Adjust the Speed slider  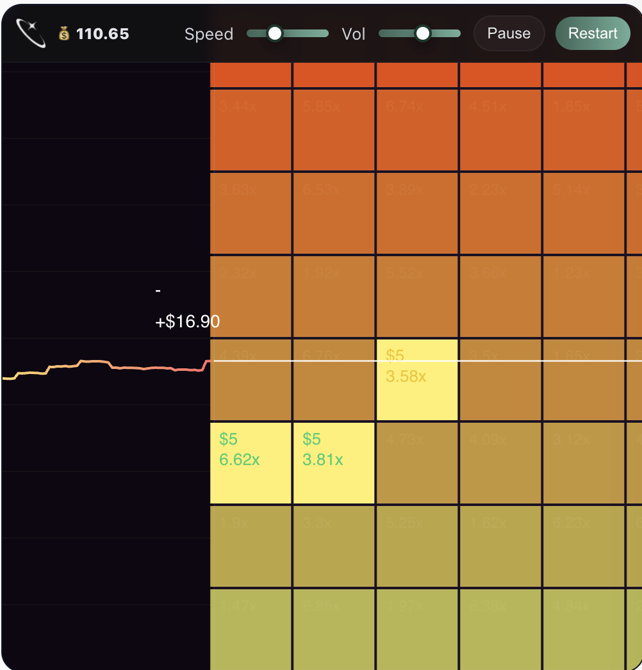pos(274,33)
